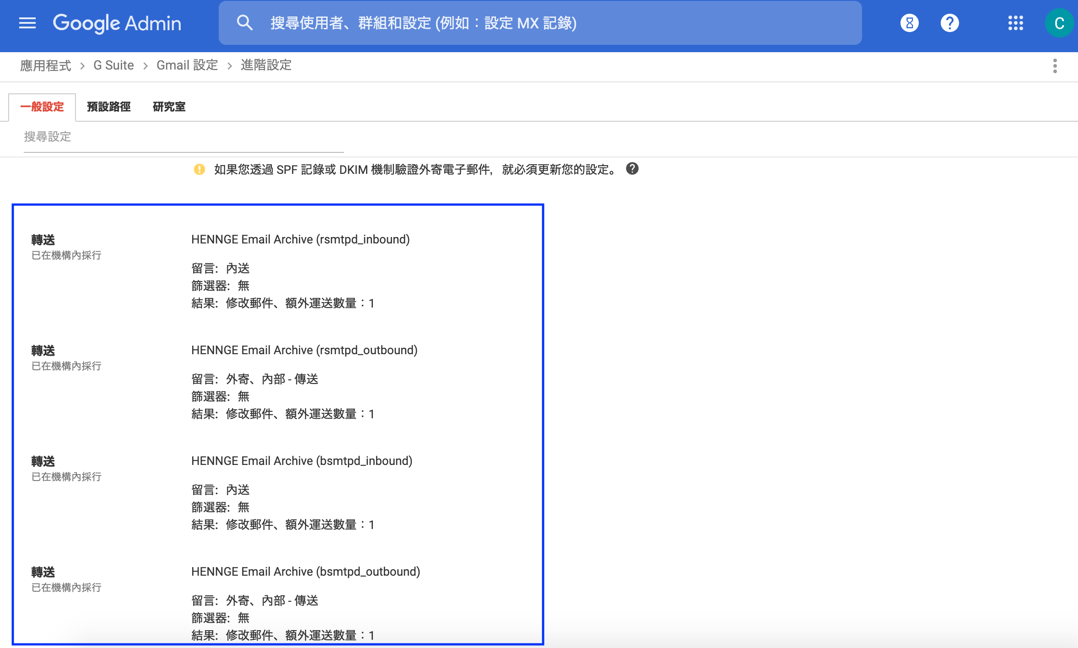
Task: Click 留言: 內送 in rsmtpd_inbound entry
Action: point(221,268)
